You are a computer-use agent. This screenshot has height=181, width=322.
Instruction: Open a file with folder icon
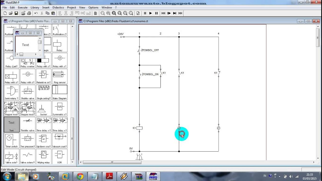[11, 13]
